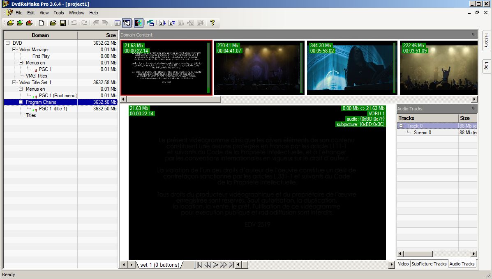Open the Help question mark icon

click(212, 23)
